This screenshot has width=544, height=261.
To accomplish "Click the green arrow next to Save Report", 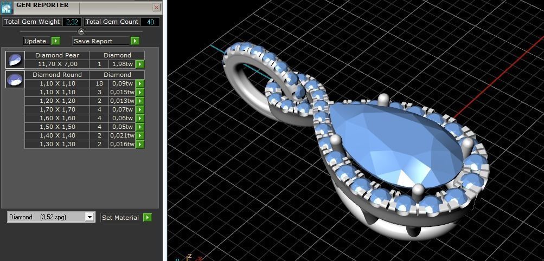I will click(135, 41).
